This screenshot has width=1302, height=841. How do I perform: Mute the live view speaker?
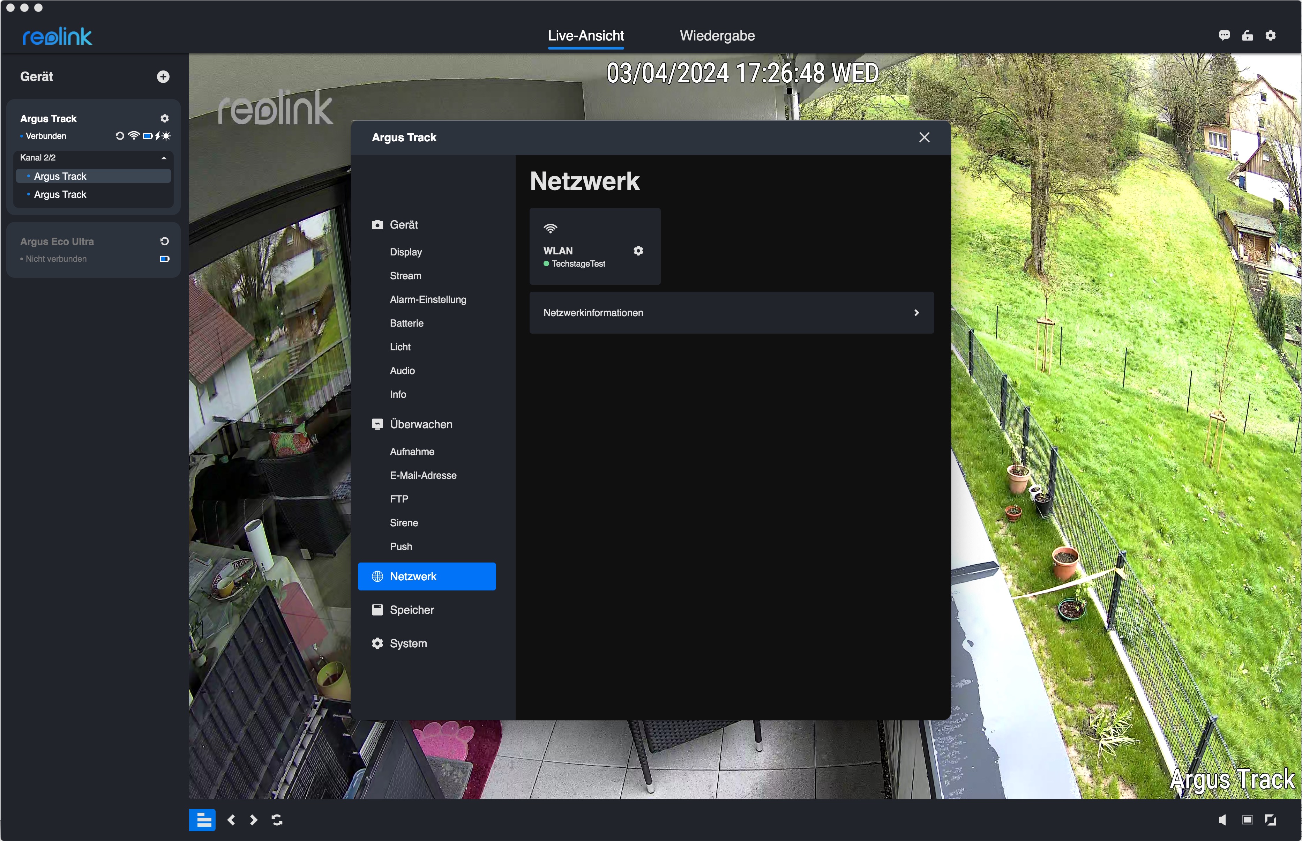[1222, 820]
